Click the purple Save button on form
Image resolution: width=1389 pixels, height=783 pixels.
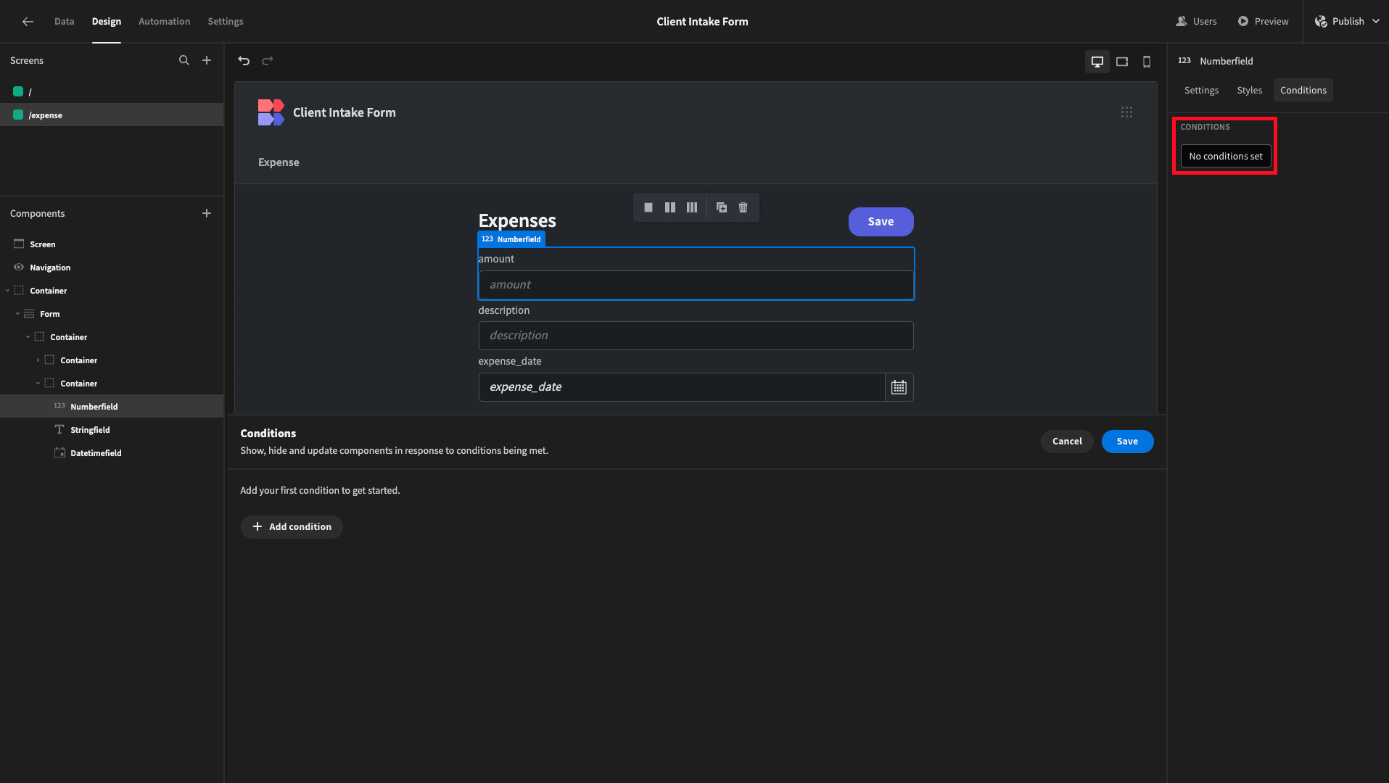881,222
